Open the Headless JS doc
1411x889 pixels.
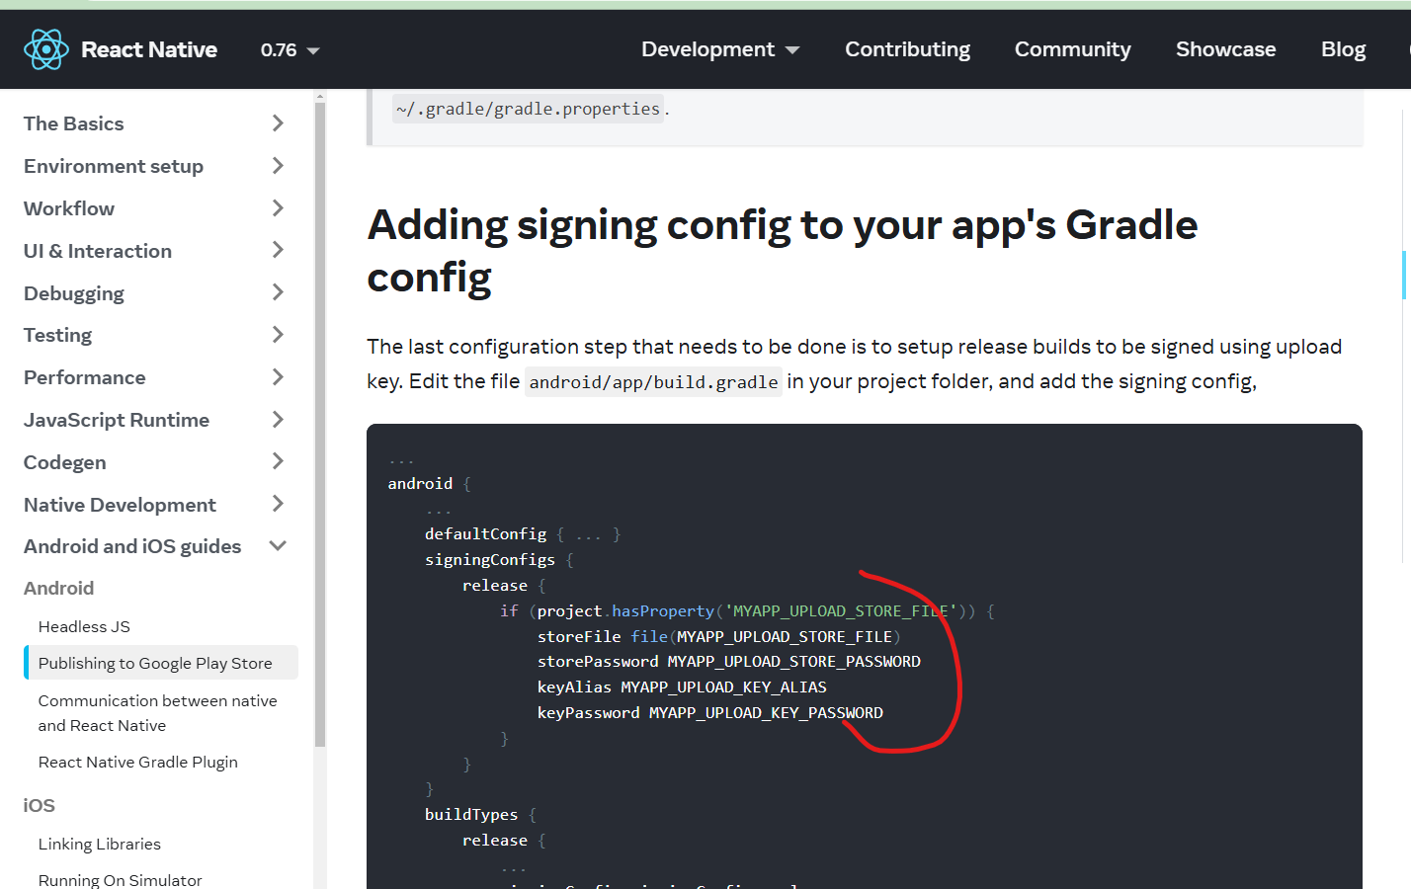point(84,626)
